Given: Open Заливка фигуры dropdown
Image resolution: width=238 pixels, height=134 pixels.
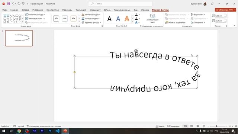Looking at the screenshot, I should click(91, 15).
